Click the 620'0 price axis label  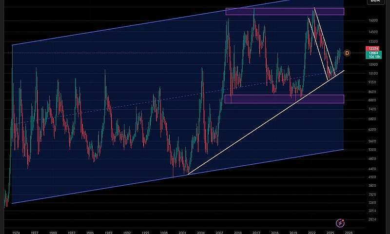(372, 130)
